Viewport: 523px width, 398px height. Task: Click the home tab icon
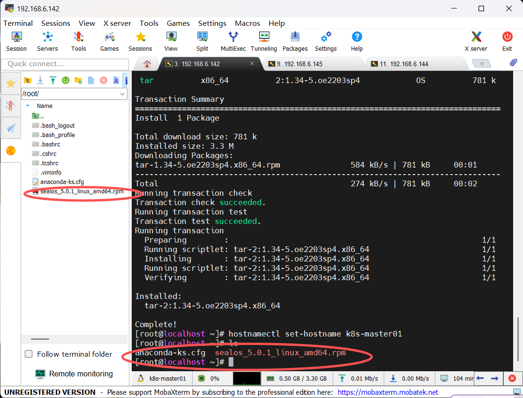pos(147,63)
